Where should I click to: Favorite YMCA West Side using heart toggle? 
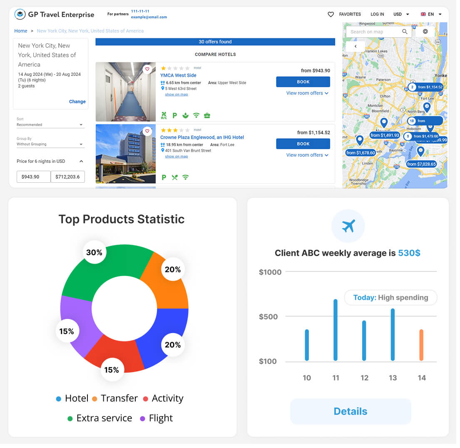click(147, 70)
